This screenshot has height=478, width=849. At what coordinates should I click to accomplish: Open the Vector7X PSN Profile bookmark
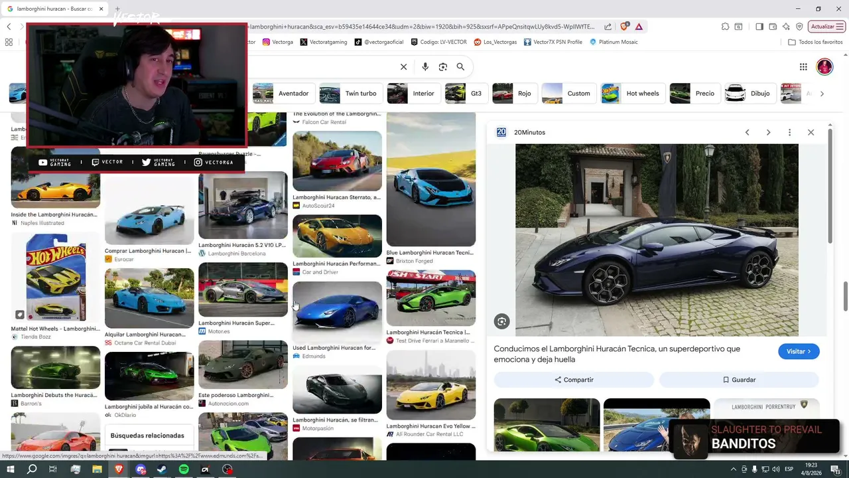click(553, 42)
